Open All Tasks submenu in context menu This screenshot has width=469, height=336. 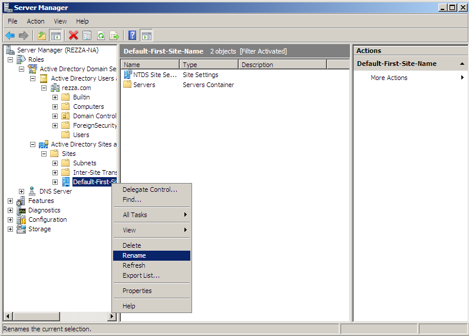(x=151, y=215)
